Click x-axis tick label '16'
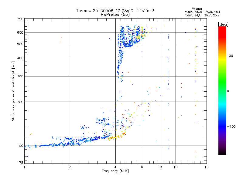243x182 pixels. (207, 167)
